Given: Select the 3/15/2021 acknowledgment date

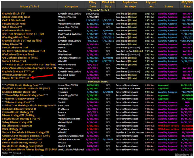Looking at the screenshot, I should (x=108, y=20).
